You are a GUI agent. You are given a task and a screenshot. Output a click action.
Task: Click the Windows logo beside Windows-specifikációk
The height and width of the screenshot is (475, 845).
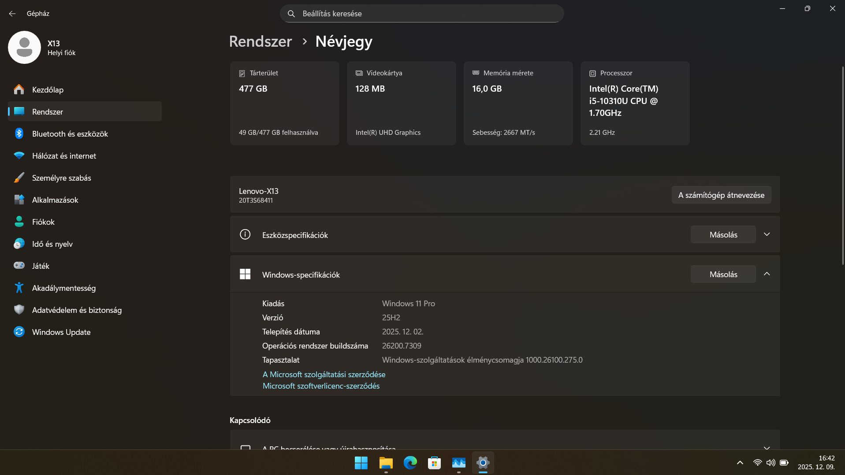(x=245, y=274)
